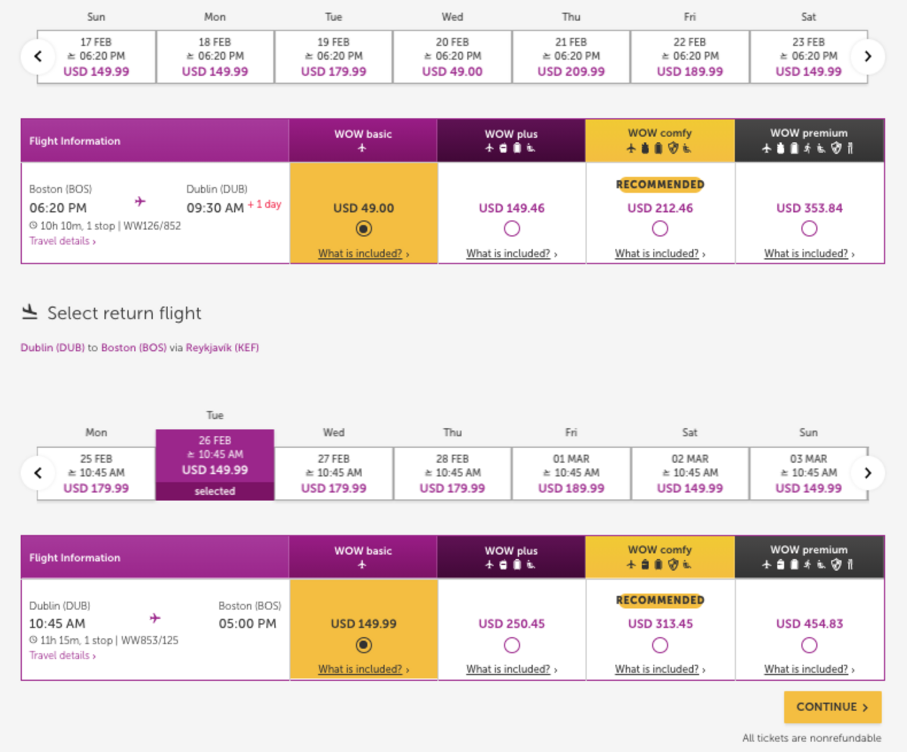Click the plane icon between Boston and Dublin
This screenshot has width=907, height=752.
coord(140,201)
